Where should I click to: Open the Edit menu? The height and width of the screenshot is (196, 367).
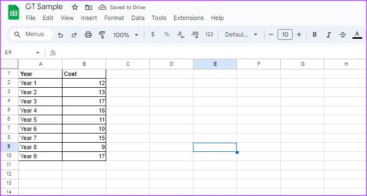[48, 18]
